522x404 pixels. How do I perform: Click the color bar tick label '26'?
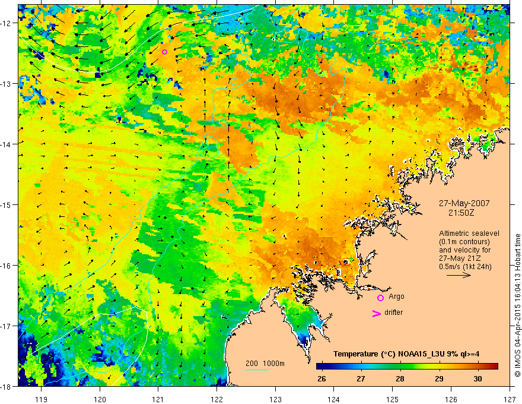322,378
